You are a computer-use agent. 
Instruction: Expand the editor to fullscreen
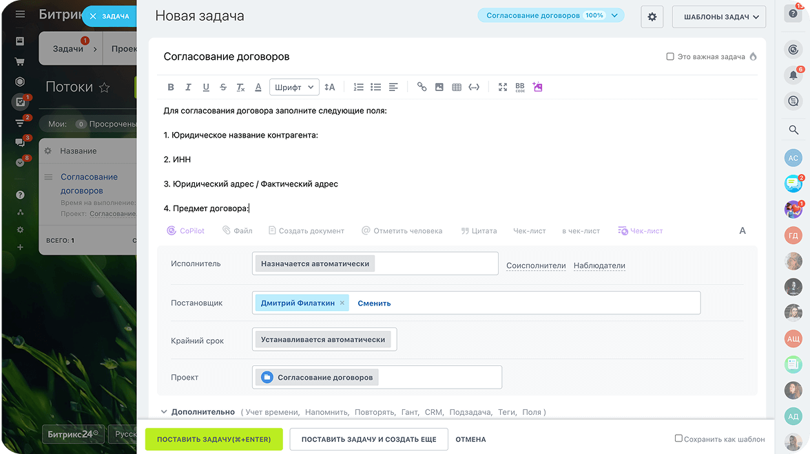tap(503, 87)
